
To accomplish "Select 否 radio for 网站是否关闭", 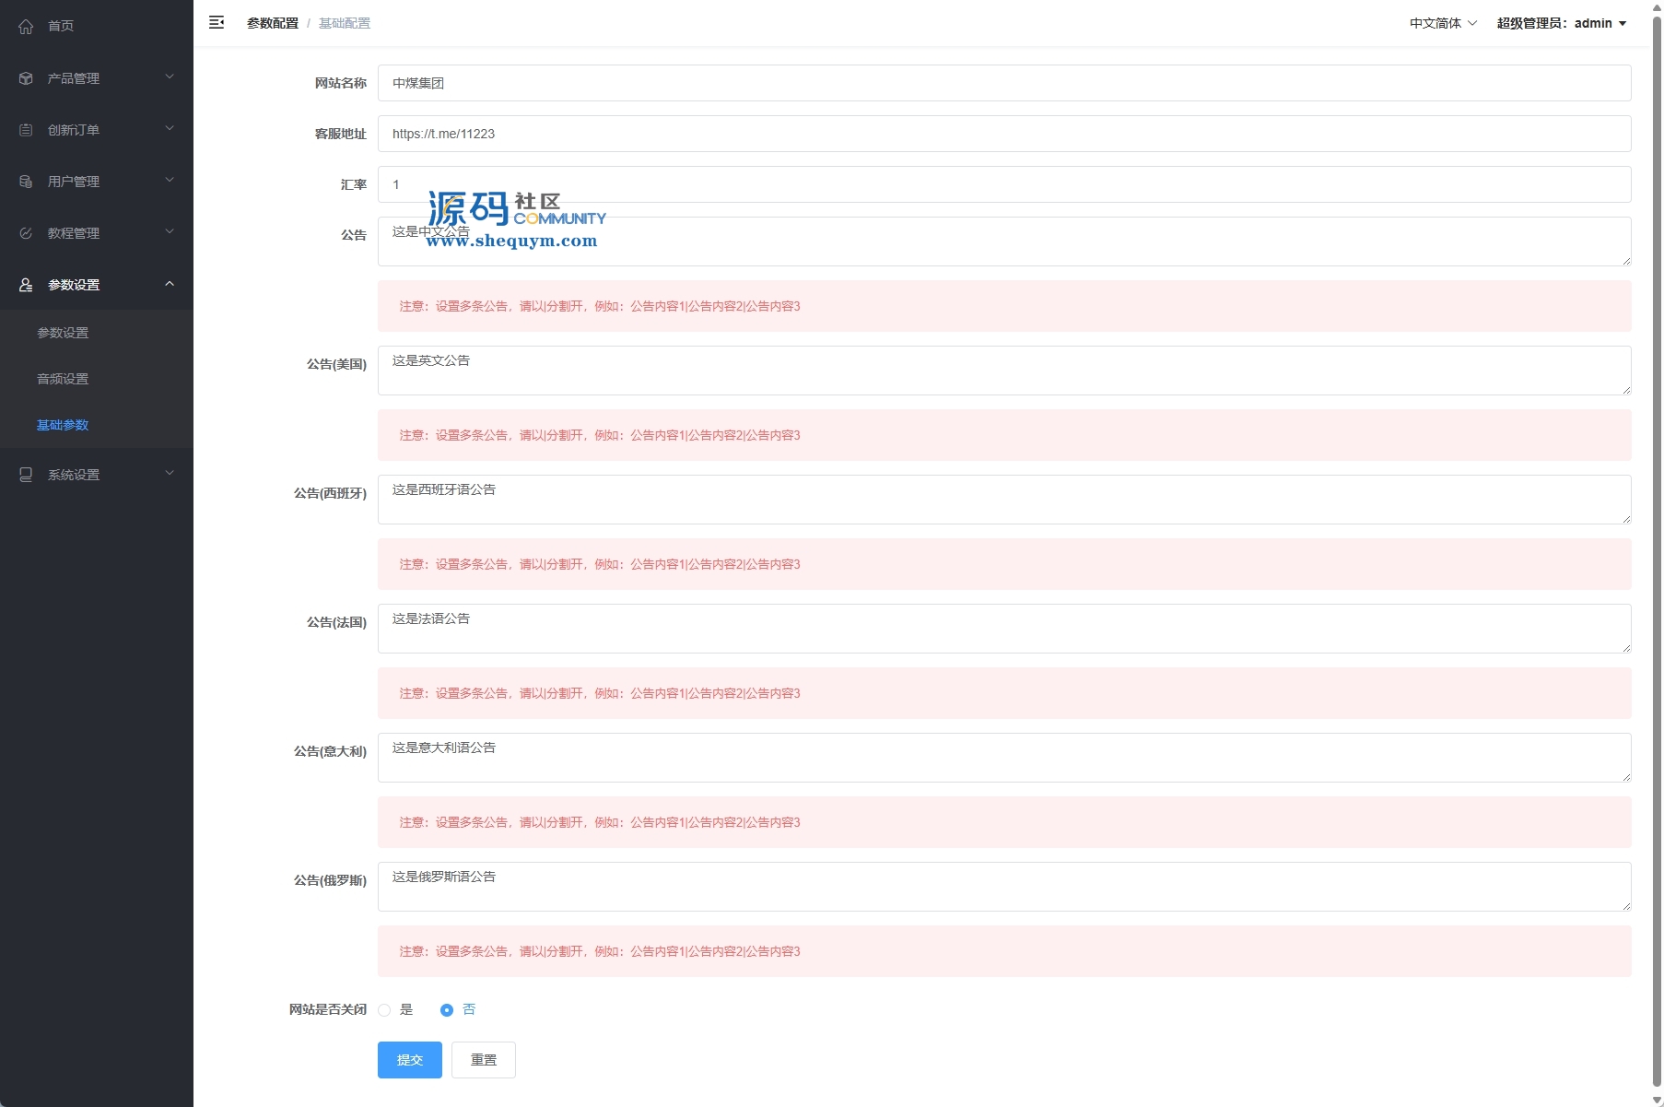I will 447,1010.
